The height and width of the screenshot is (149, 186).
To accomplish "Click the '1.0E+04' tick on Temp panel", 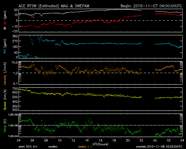I will [13, 136].
